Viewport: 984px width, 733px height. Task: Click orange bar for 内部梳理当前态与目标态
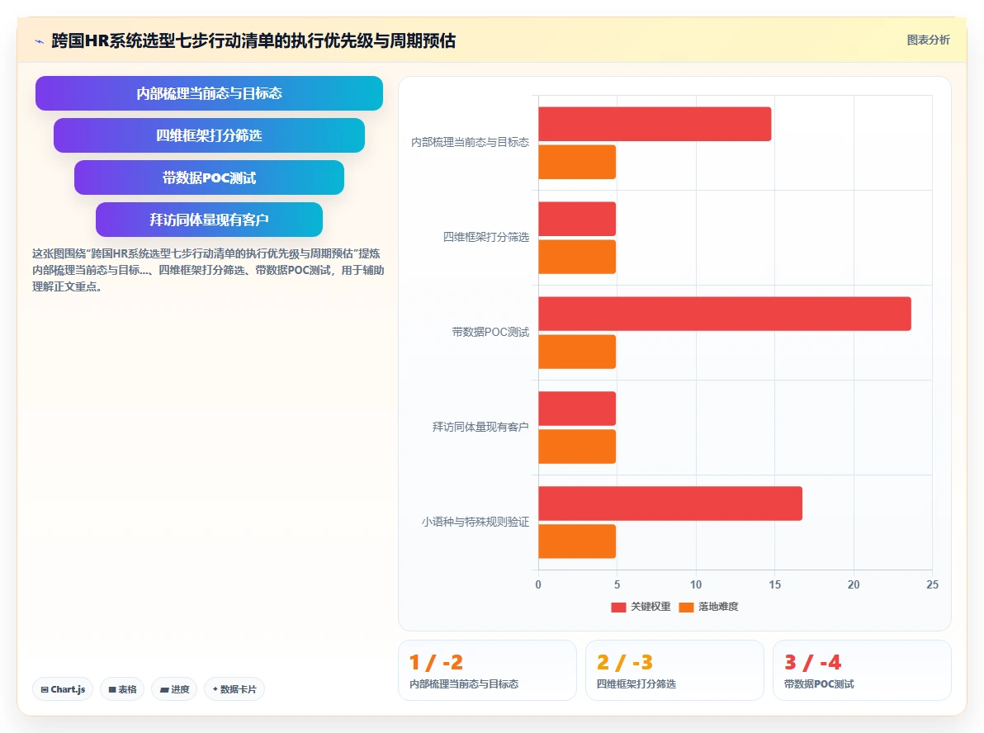[577, 162]
